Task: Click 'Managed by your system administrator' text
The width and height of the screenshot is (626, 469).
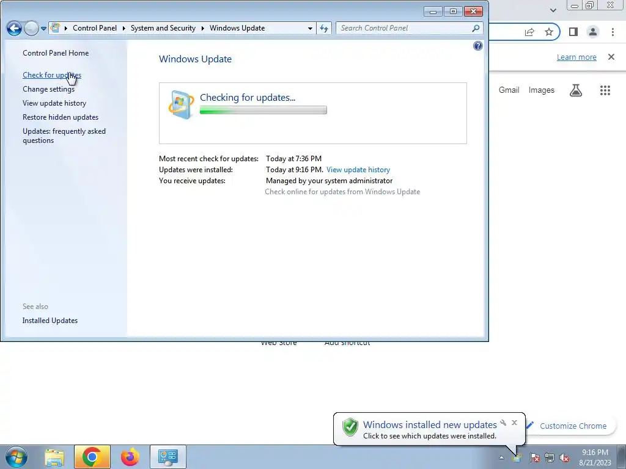Action: 329,181
